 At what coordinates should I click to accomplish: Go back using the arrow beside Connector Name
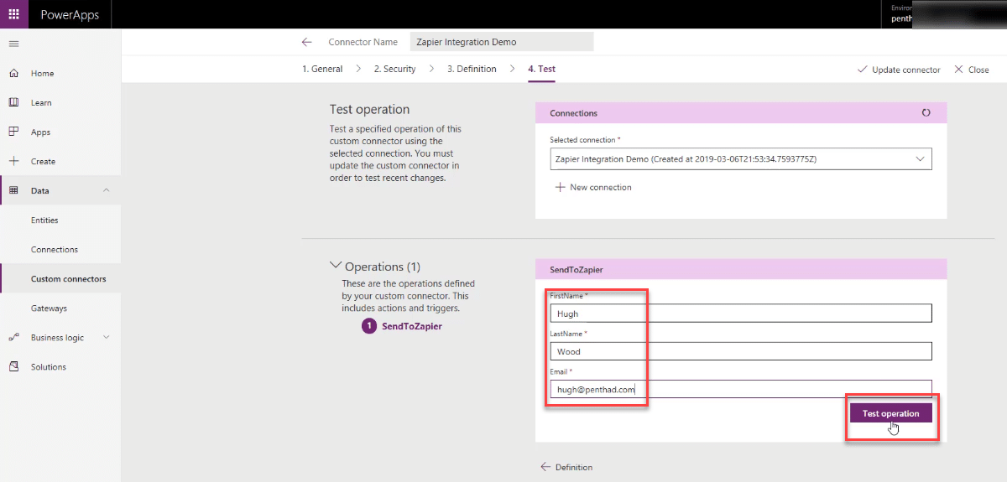(306, 42)
